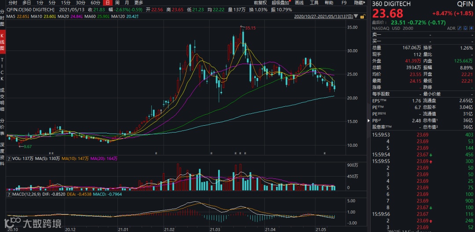Click the 总量 167.06万 value

413,48
